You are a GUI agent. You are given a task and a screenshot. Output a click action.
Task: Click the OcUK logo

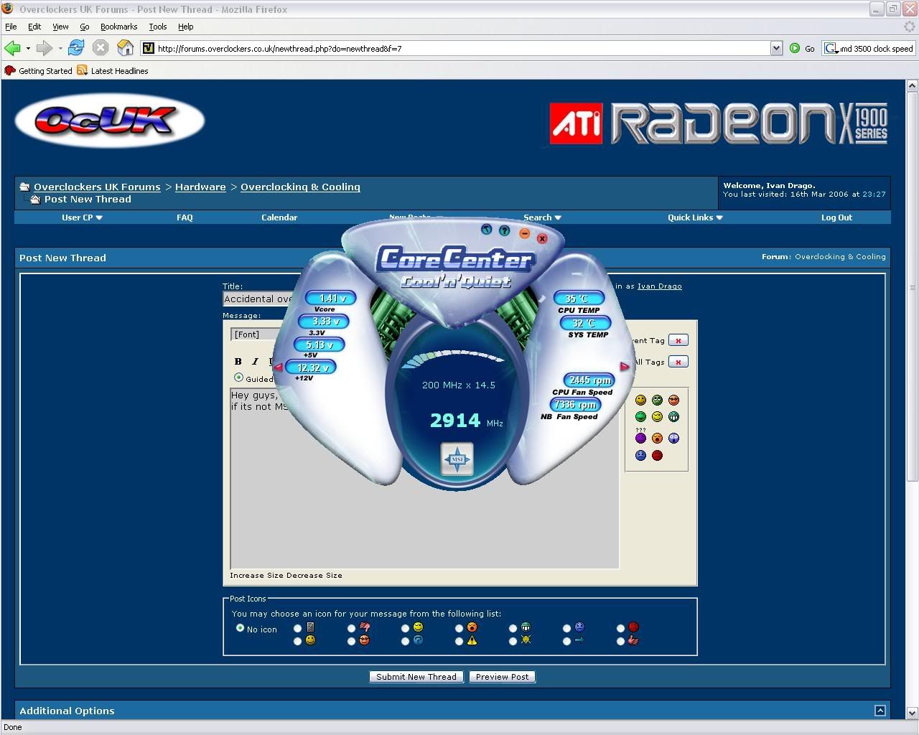click(110, 120)
